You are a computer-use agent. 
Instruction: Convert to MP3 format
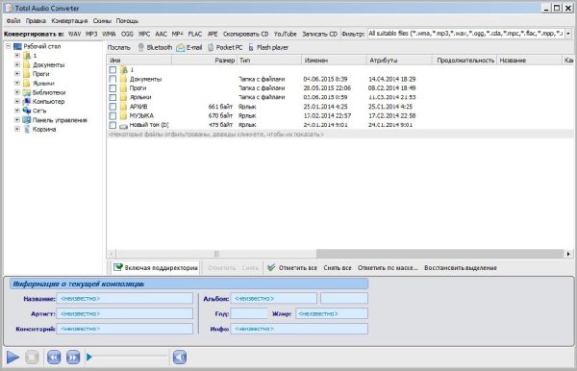91,34
